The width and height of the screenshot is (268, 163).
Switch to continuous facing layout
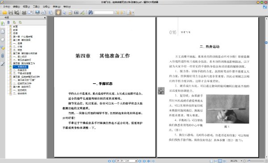(x=225, y=161)
